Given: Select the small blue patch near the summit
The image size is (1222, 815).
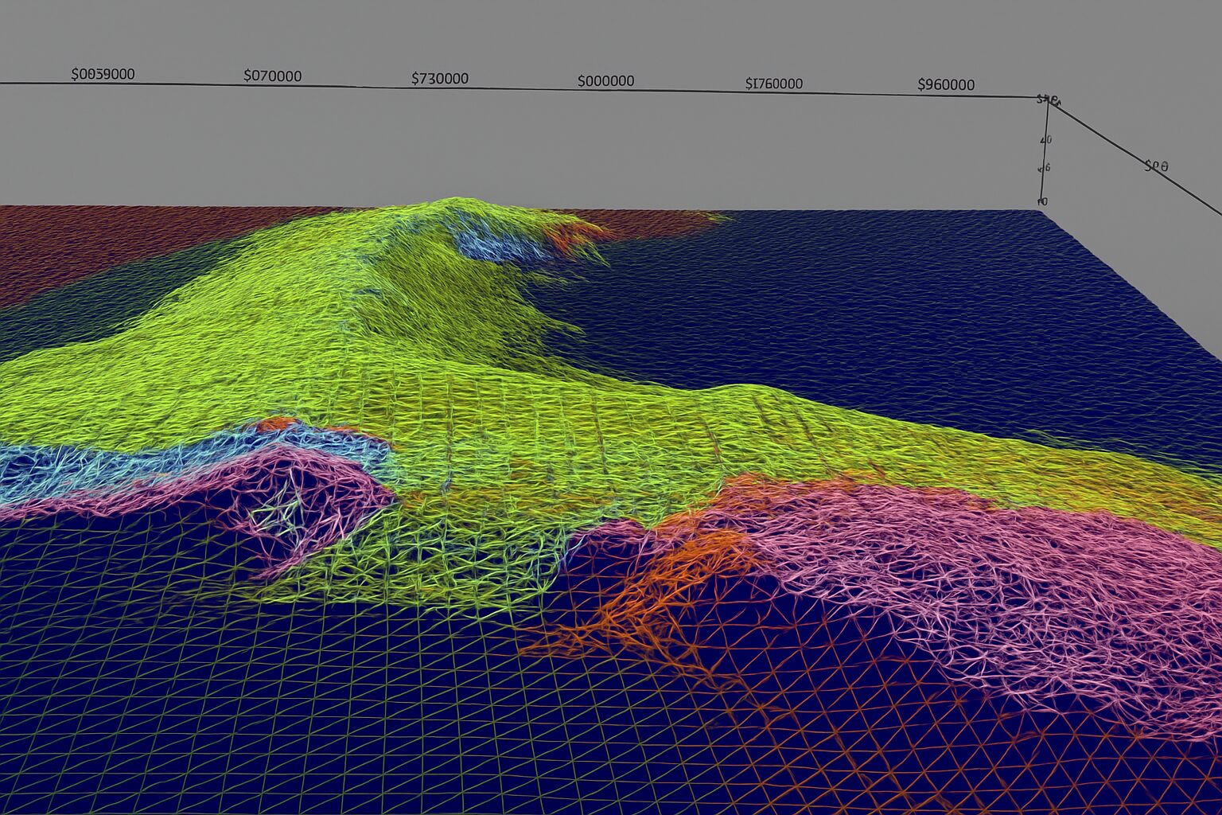Looking at the screenshot, I should tap(489, 243).
